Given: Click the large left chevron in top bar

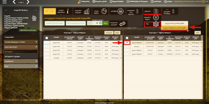Looking at the screenshot, I should tap(14, 2).
